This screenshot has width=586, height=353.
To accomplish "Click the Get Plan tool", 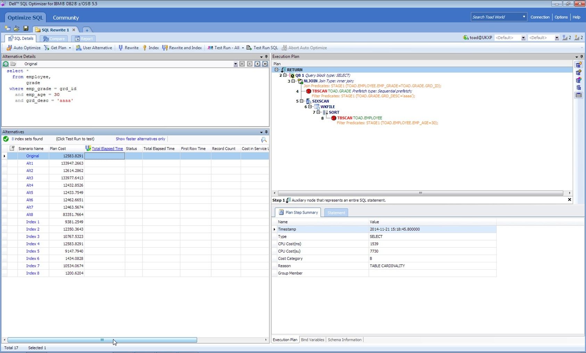I will (x=55, y=48).
